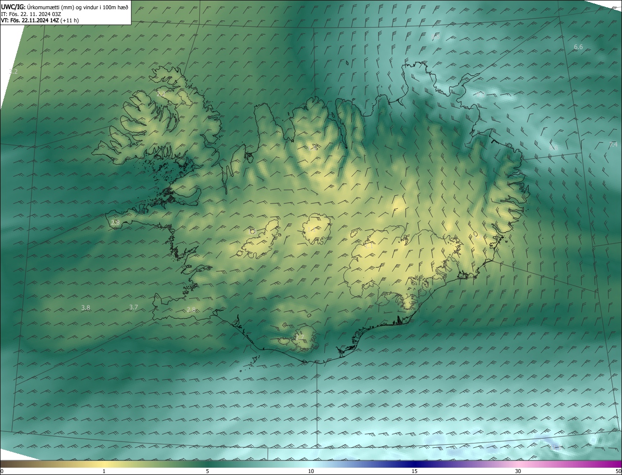Viewport: 622px width, 475px height.
Task: Click the 10 tick on the color scale
Action: pos(311,471)
